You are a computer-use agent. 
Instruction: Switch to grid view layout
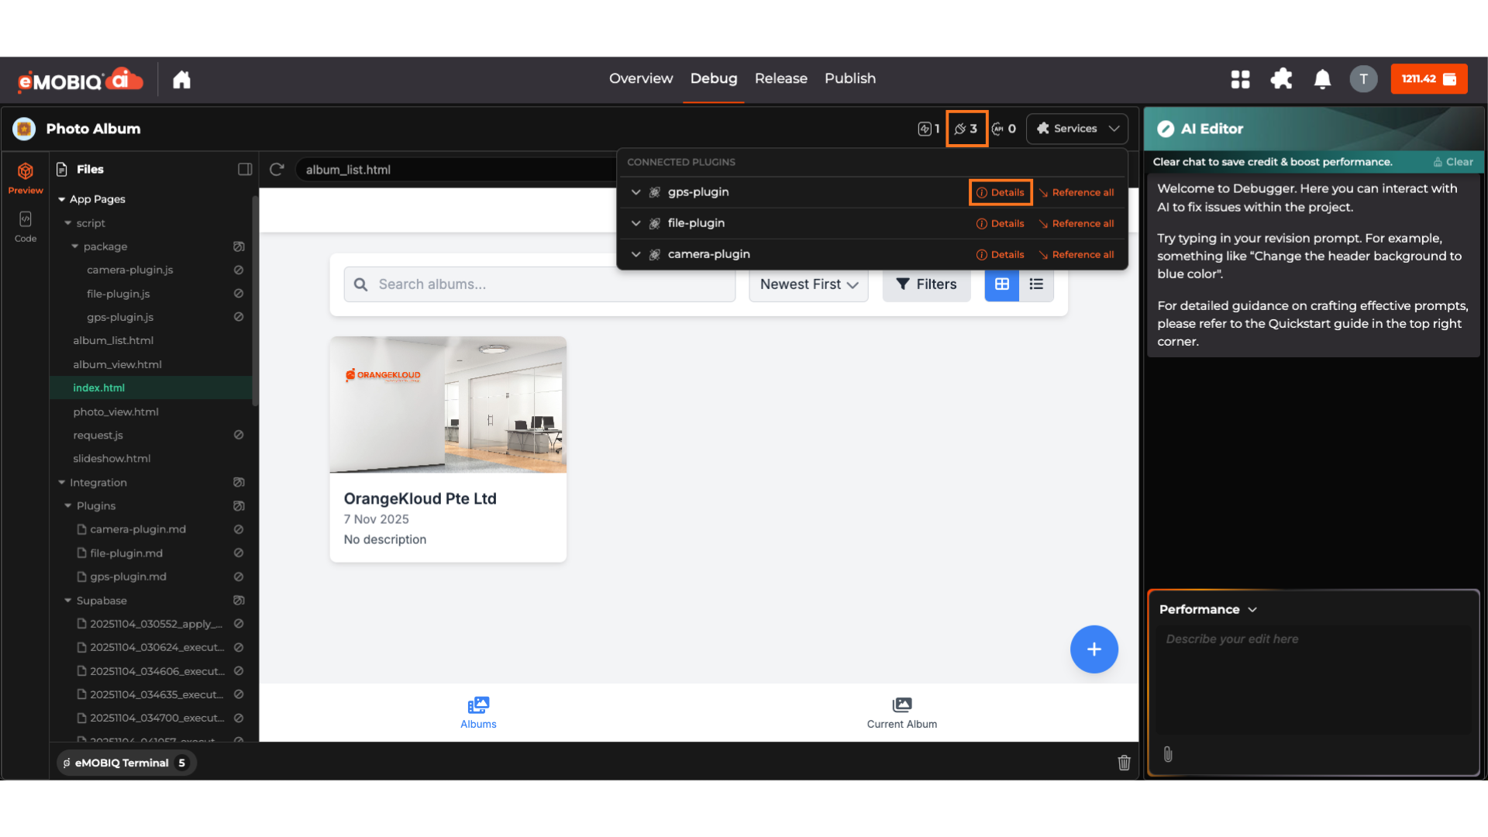coord(1002,284)
